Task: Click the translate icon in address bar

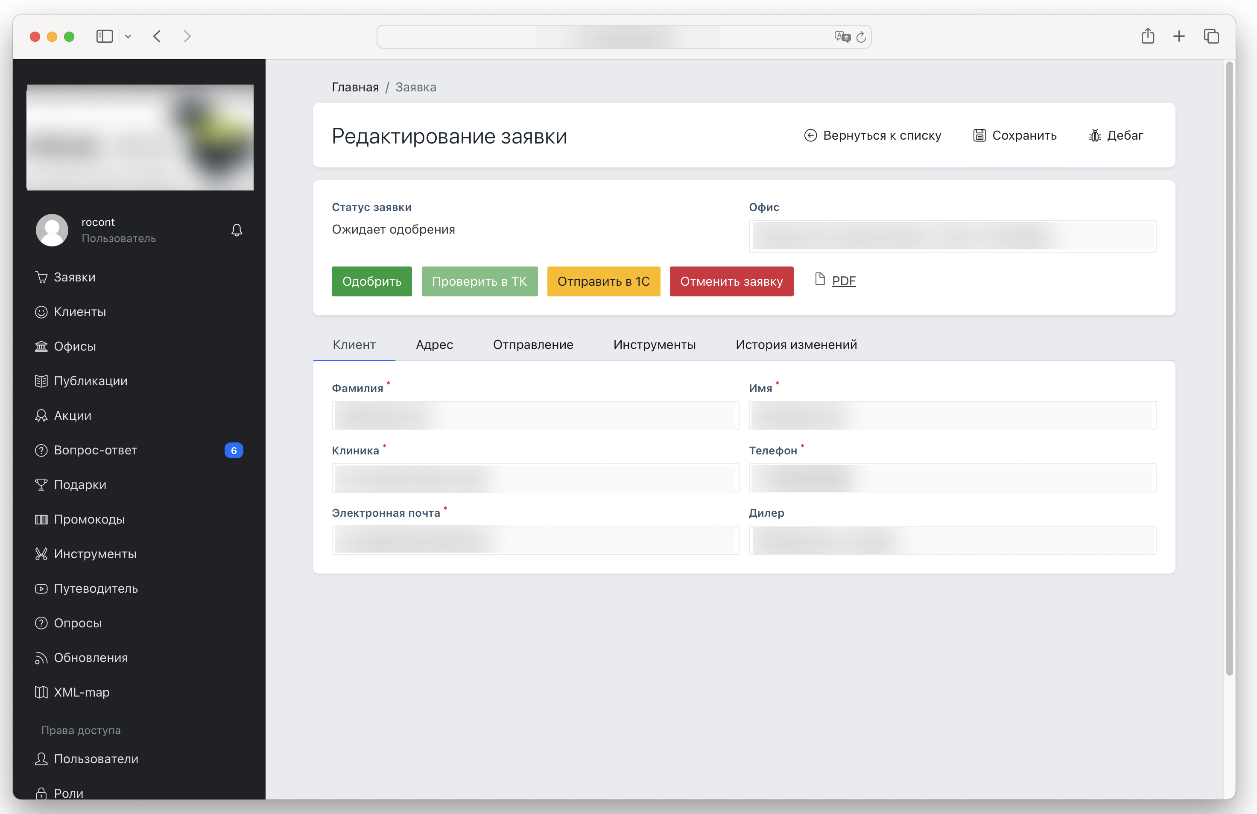Action: (842, 37)
